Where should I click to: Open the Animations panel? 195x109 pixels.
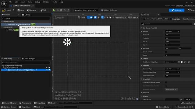(25, 103)
